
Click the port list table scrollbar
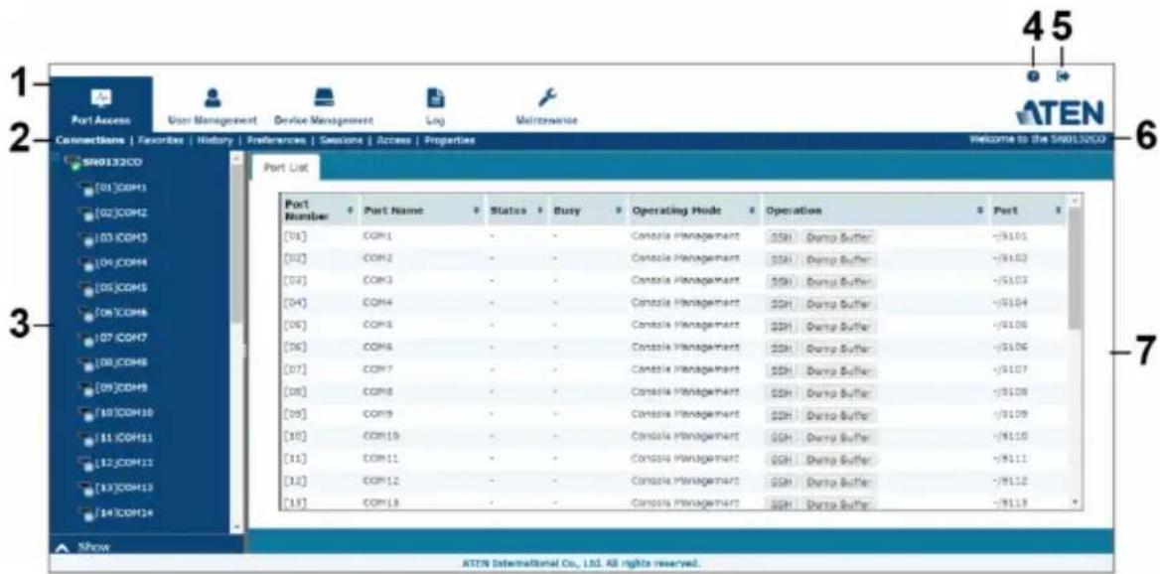click(x=1076, y=268)
